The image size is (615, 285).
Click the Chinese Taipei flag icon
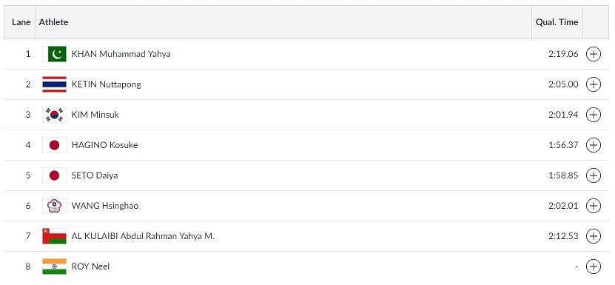(x=55, y=206)
